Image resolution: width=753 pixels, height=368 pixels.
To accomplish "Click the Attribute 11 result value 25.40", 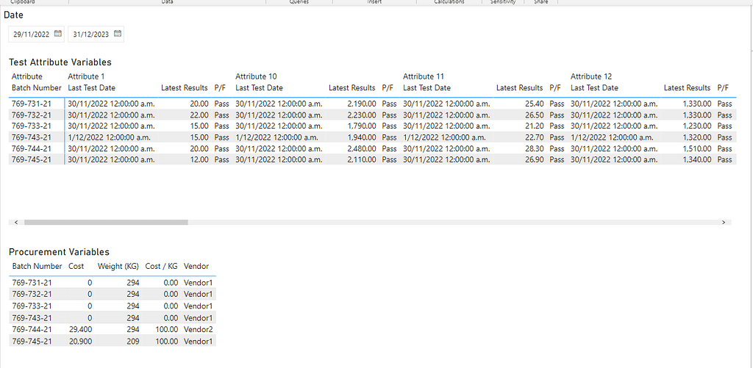I will (x=535, y=104).
